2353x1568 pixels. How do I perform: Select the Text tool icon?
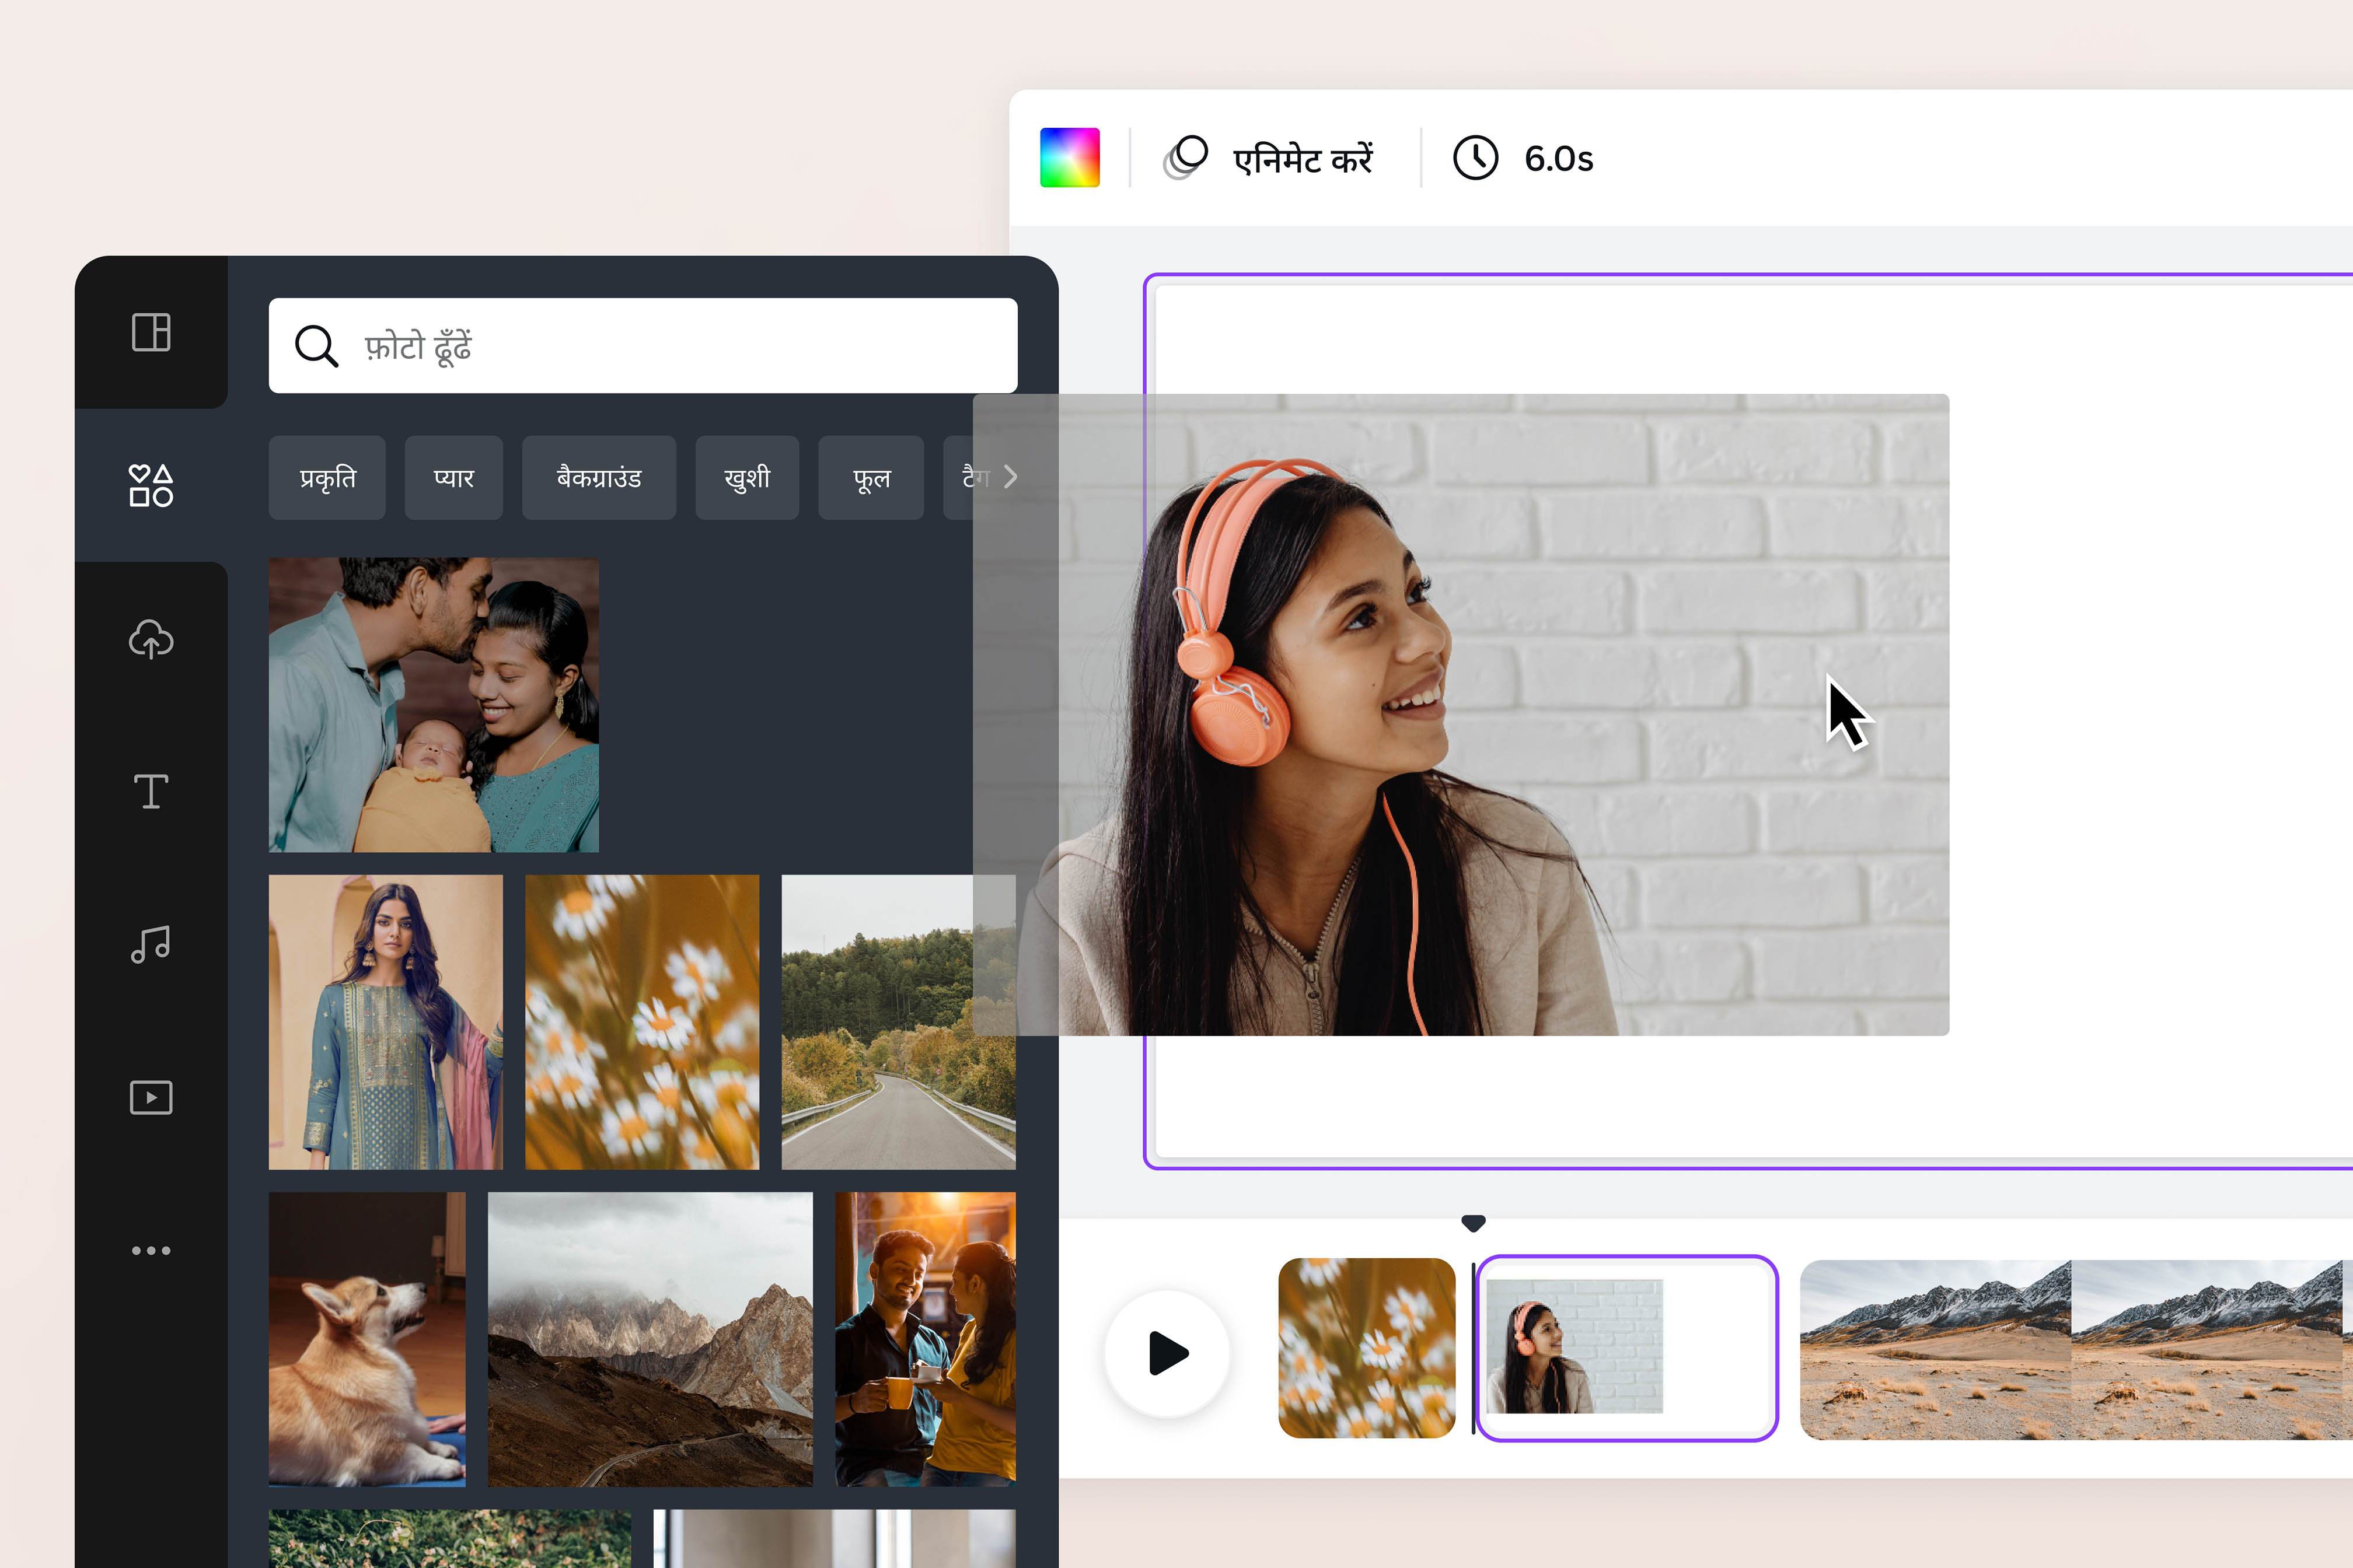coord(151,791)
